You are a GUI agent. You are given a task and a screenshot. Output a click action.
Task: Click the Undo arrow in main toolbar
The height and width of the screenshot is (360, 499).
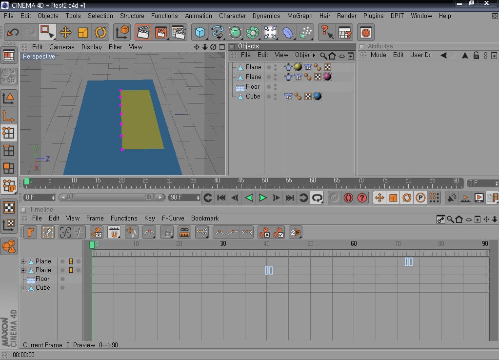coord(13,32)
